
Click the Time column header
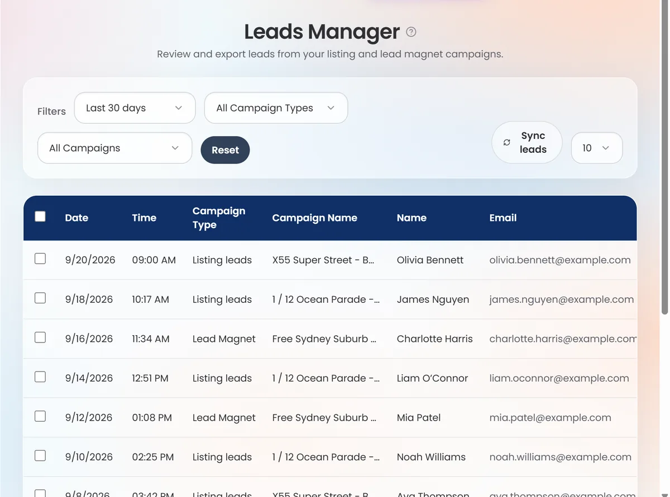click(x=144, y=218)
